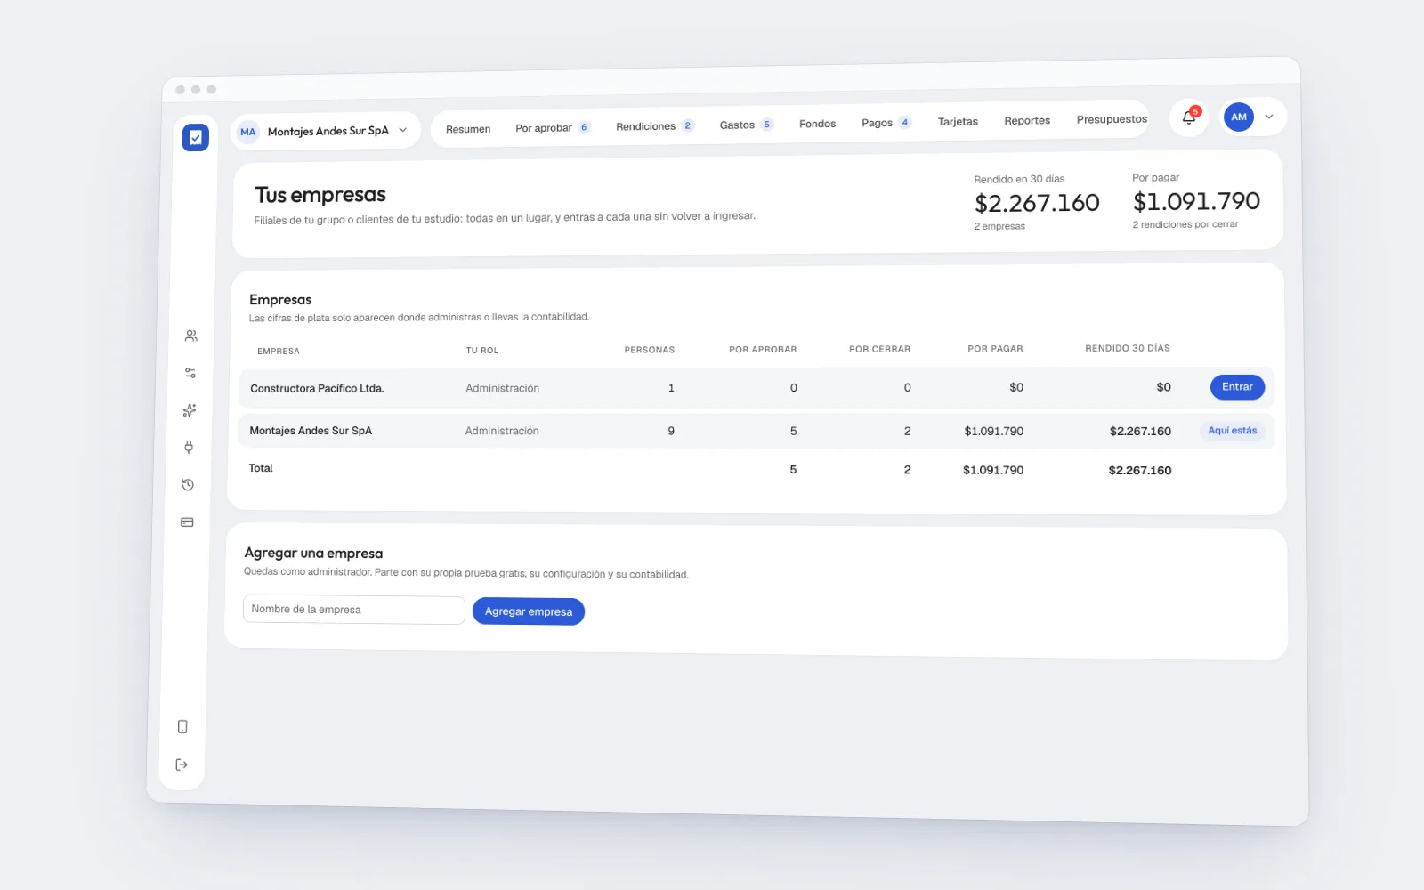Click the $1.091.790 Por pagar summary amount
The height and width of the screenshot is (890, 1424).
point(1196,201)
